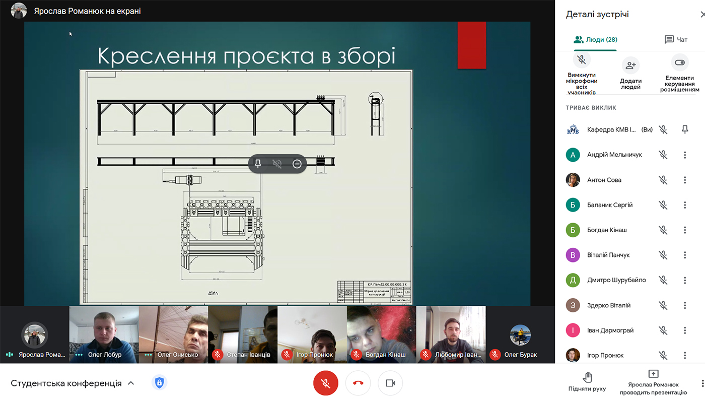
Task: Switch to the Чат tab
Action: [676, 39]
